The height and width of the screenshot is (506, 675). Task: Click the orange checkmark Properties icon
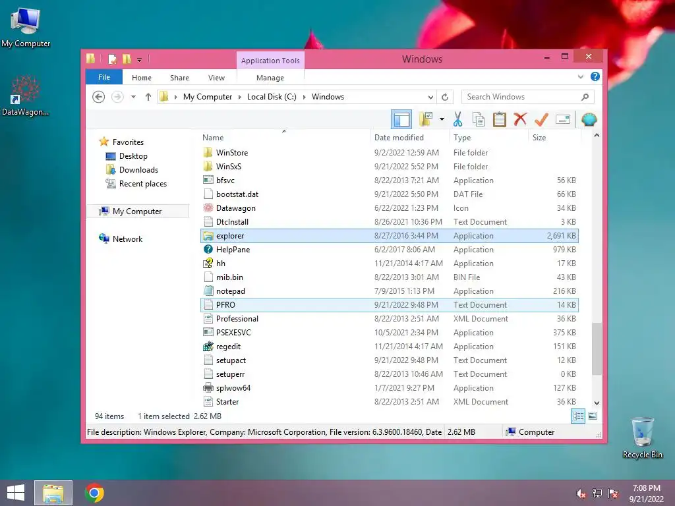click(541, 119)
